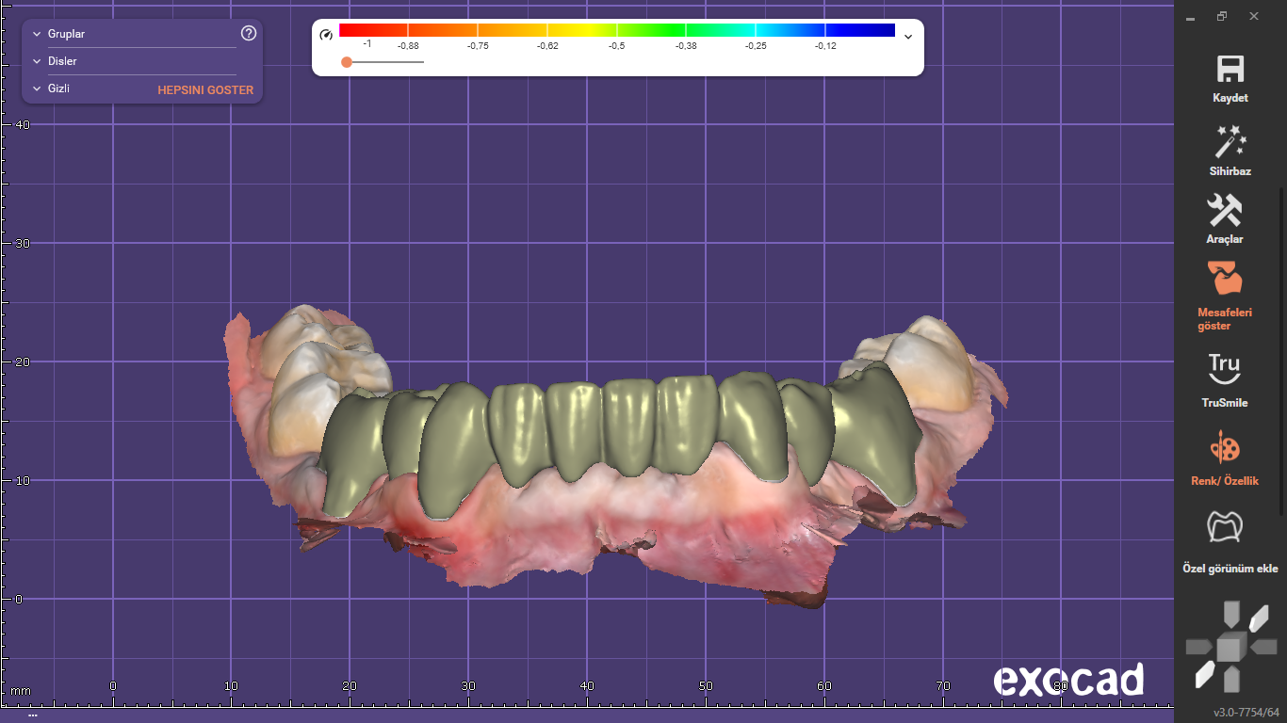Open the distance color scale dropdown arrow

(x=908, y=37)
